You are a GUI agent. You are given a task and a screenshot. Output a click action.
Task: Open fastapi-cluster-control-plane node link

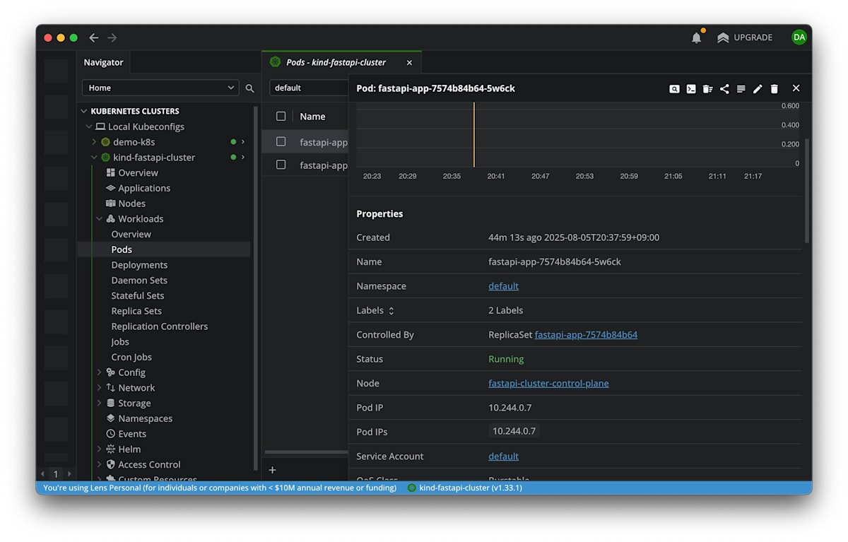pos(548,383)
